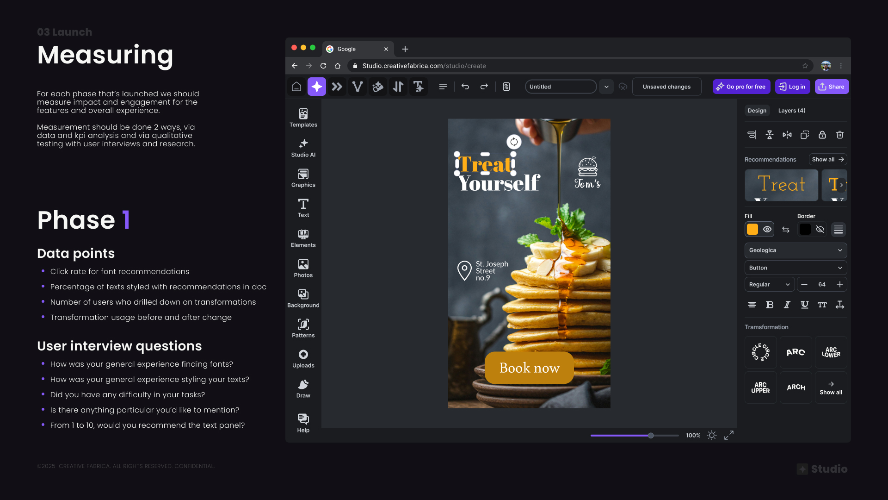This screenshot has width=888, height=500.
Task: Click the lock layer icon
Action: 822,135
